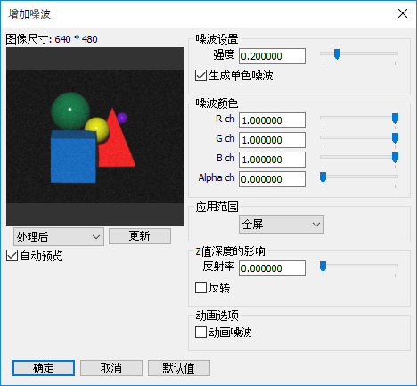Reset settings with 默认值 button

point(179,368)
